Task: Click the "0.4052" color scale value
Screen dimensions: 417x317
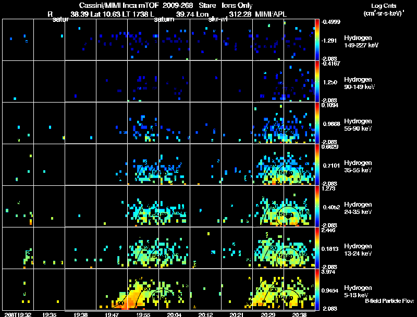Action: coord(332,207)
